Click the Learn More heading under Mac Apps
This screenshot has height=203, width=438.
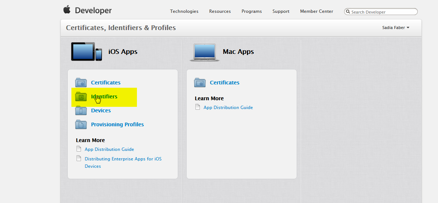(x=209, y=98)
